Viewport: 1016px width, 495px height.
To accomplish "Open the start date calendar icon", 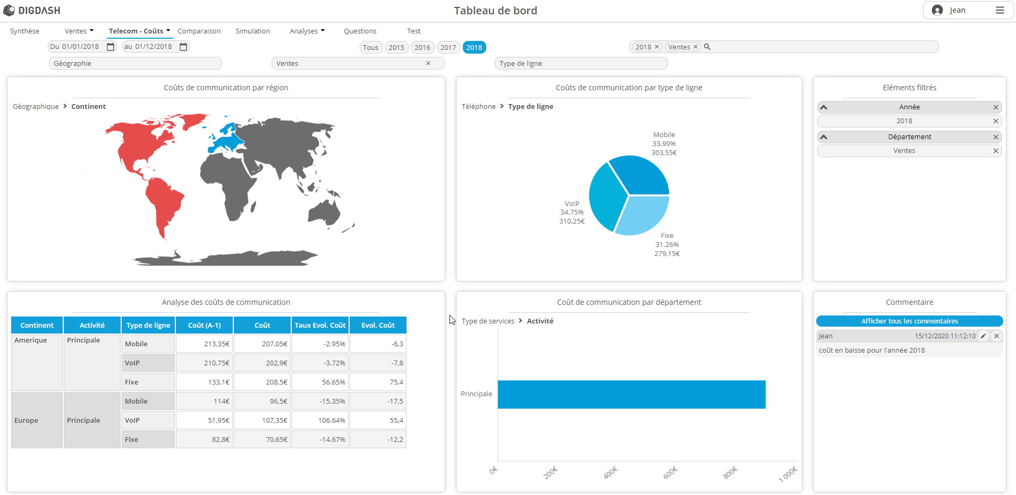I will (111, 47).
